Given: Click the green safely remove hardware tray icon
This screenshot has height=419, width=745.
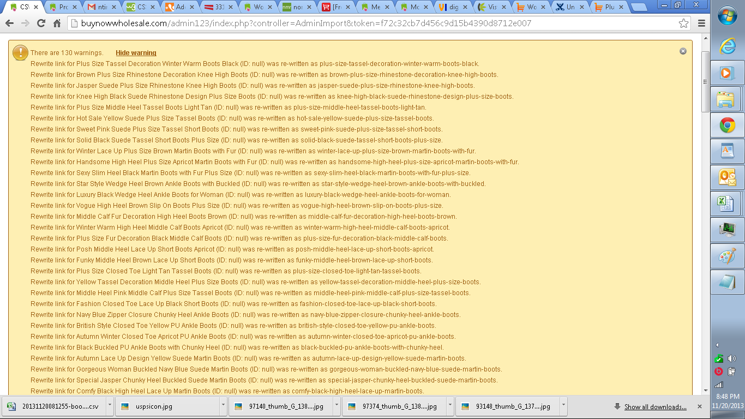Looking at the screenshot, I should pos(719,358).
